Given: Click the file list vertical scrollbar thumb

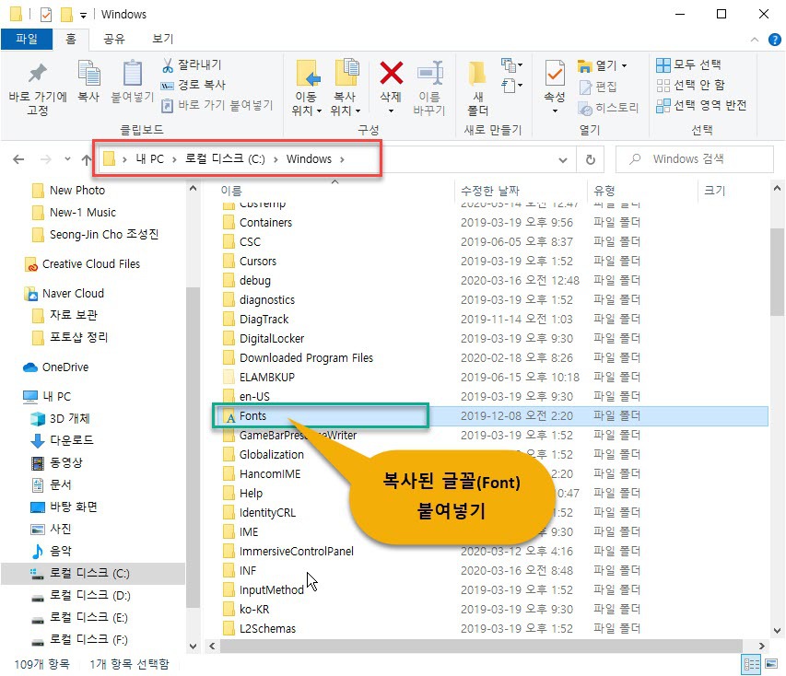Looking at the screenshot, I should (x=777, y=271).
